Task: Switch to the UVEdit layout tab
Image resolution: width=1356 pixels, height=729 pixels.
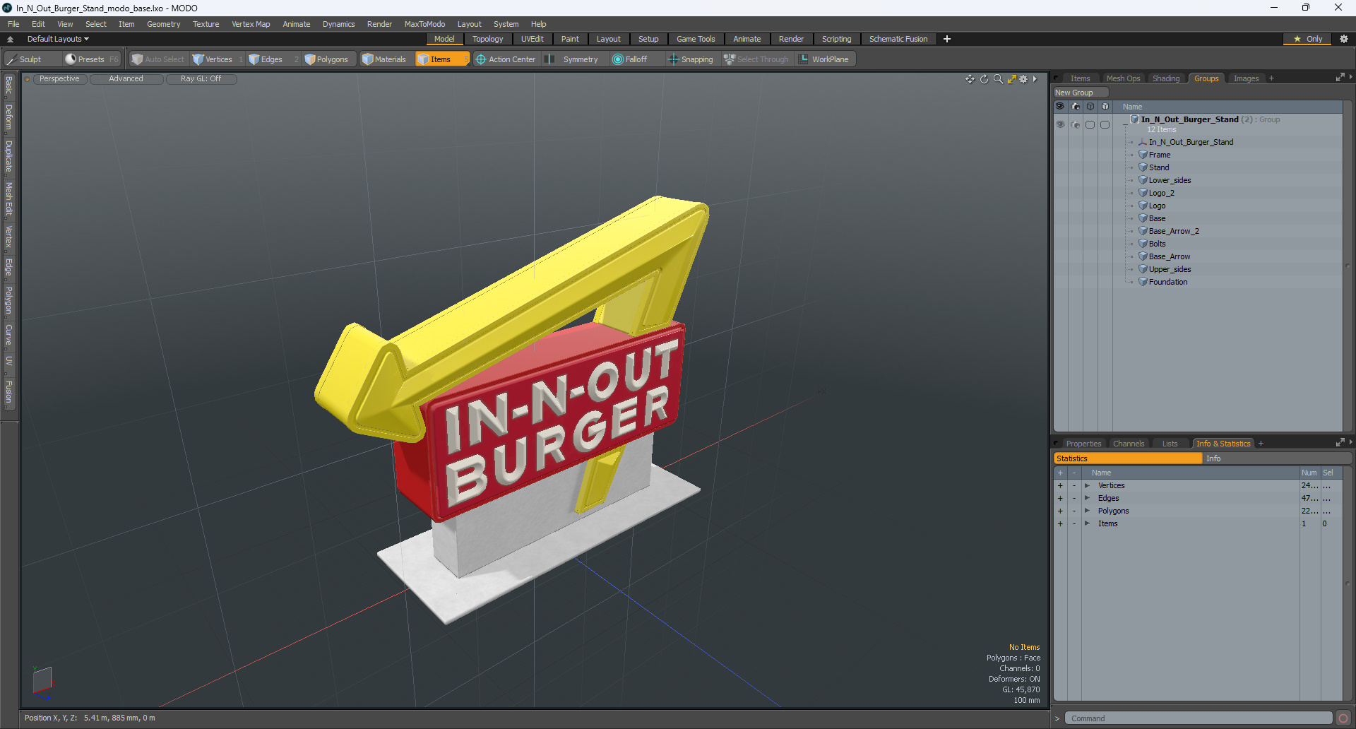Action: click(x=532, y=39)
